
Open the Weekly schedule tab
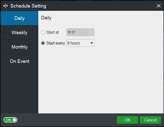click(x=19, y=33)
